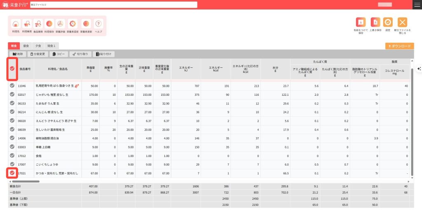Open the hamburger menu at top right
This screenshot has height=210, width=422.
coord(417,5)
